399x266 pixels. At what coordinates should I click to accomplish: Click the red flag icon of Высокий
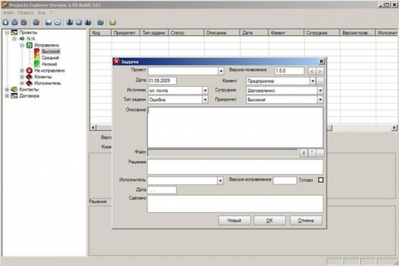click(x=37, y=52)
